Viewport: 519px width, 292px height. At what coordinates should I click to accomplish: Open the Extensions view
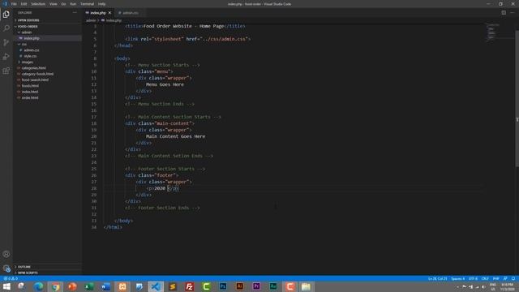click(6, 71)
